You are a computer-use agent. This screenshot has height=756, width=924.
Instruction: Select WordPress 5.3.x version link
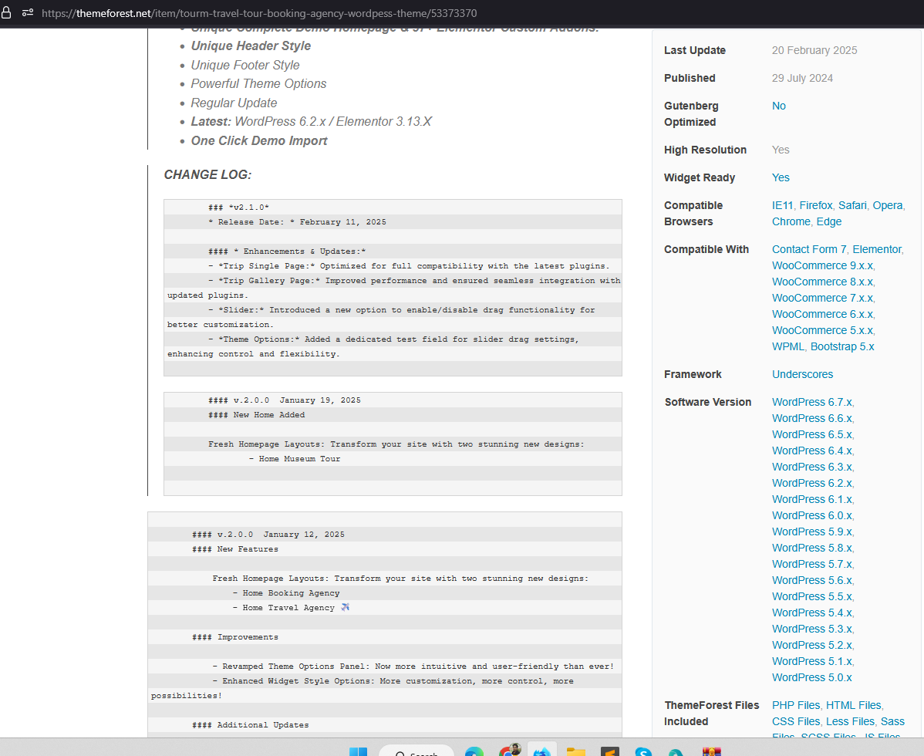click(x=811, y=629)
